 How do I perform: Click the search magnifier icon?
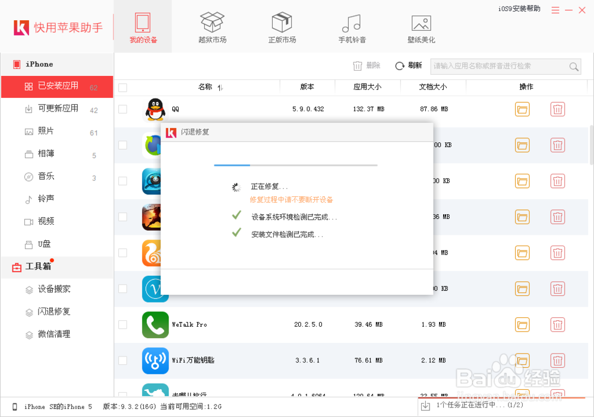(573, 66)
